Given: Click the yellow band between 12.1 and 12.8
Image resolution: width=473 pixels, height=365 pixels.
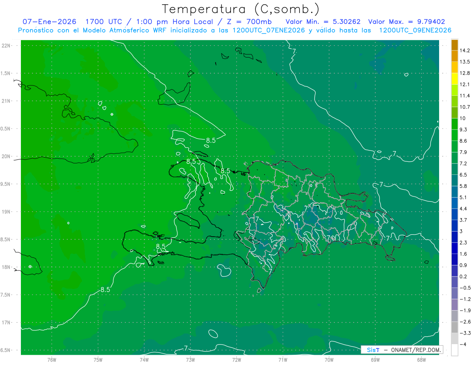Looking at the screenshot, I should tap(454, 79).
